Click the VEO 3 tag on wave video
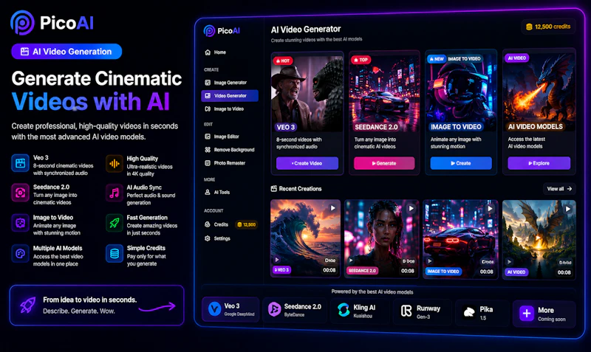This screenshot has height=352, width=591. (281, 270)
